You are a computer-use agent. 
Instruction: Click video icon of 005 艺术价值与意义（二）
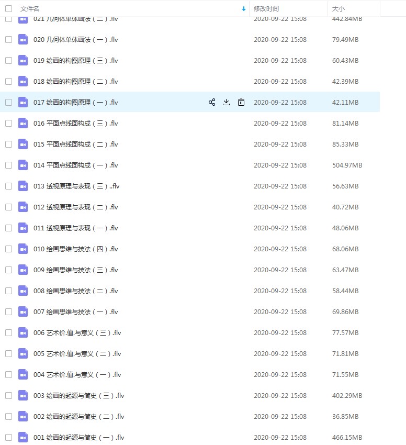coord(23,353)
